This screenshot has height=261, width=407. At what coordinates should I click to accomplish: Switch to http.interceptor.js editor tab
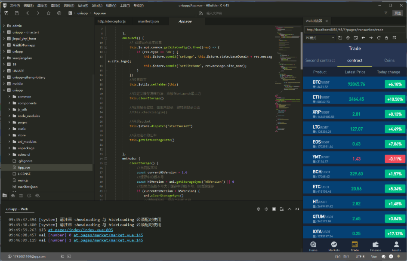(x=111, y=21)
